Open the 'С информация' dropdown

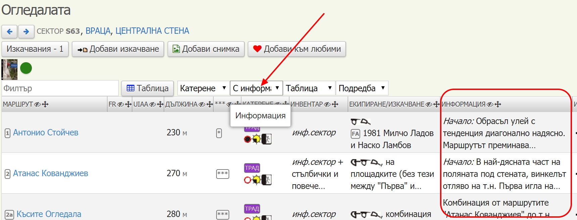click(x=256, y=88)
